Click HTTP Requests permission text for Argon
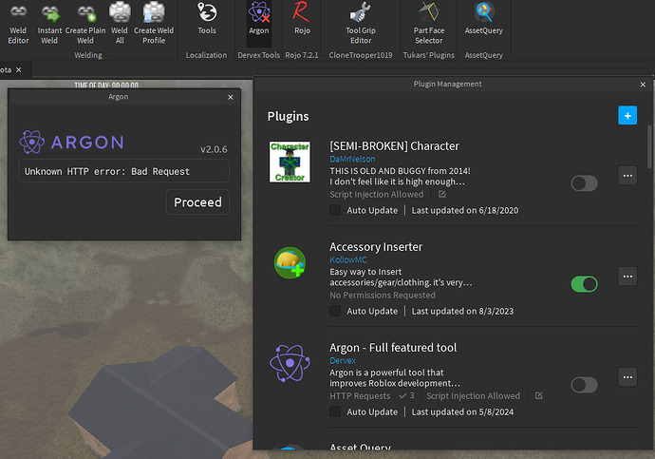This screenshot has width=655, height=459. click(x=360, y=395)
